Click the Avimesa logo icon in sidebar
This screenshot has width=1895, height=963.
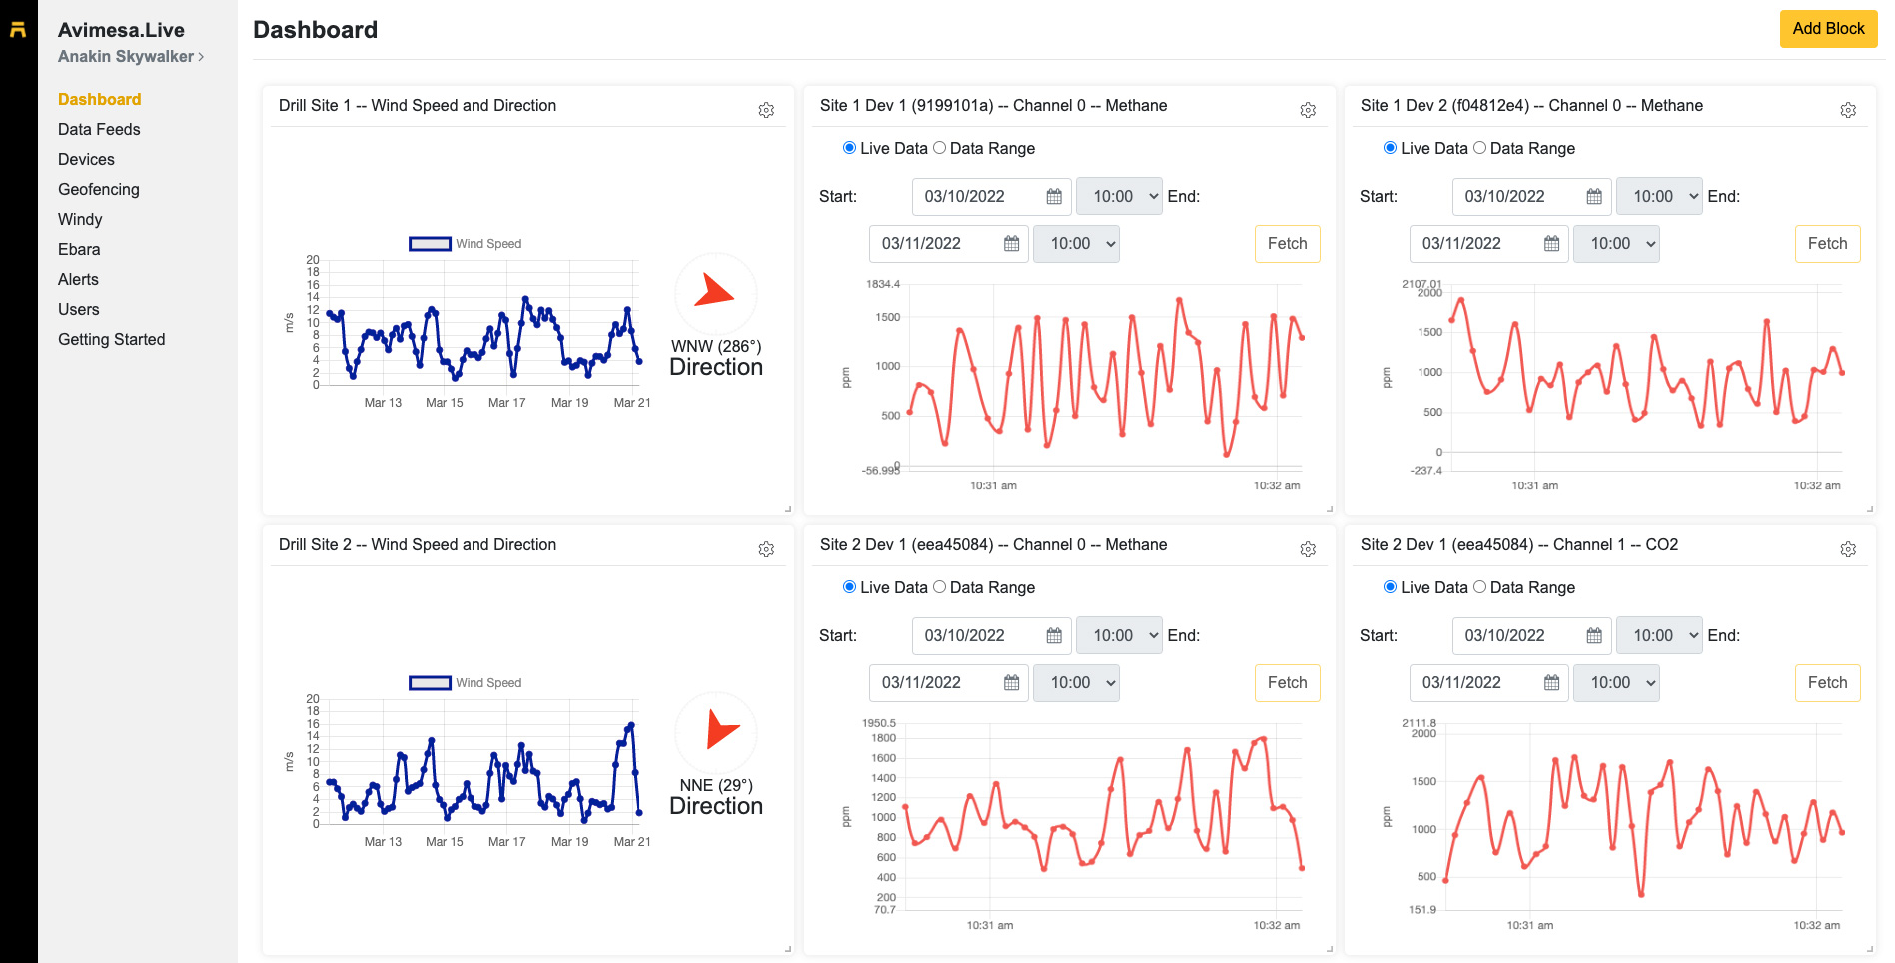(x=18, y=30)
